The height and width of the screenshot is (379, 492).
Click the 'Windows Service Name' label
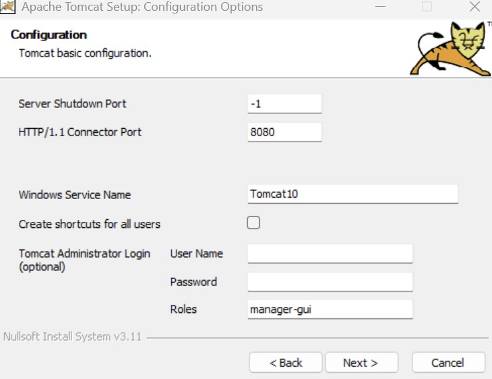pyautogui.click(x=75, y=195)
